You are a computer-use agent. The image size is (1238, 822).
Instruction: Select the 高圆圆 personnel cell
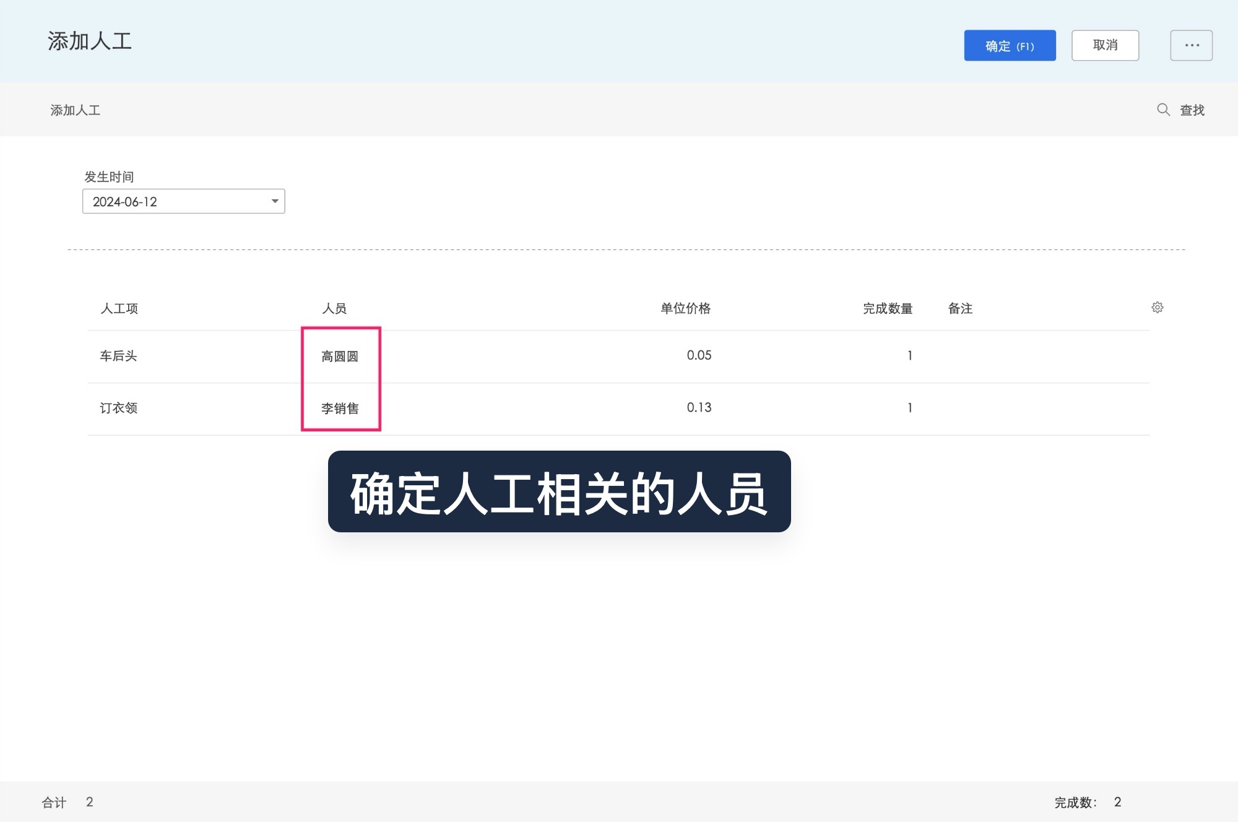coord(341,355)
